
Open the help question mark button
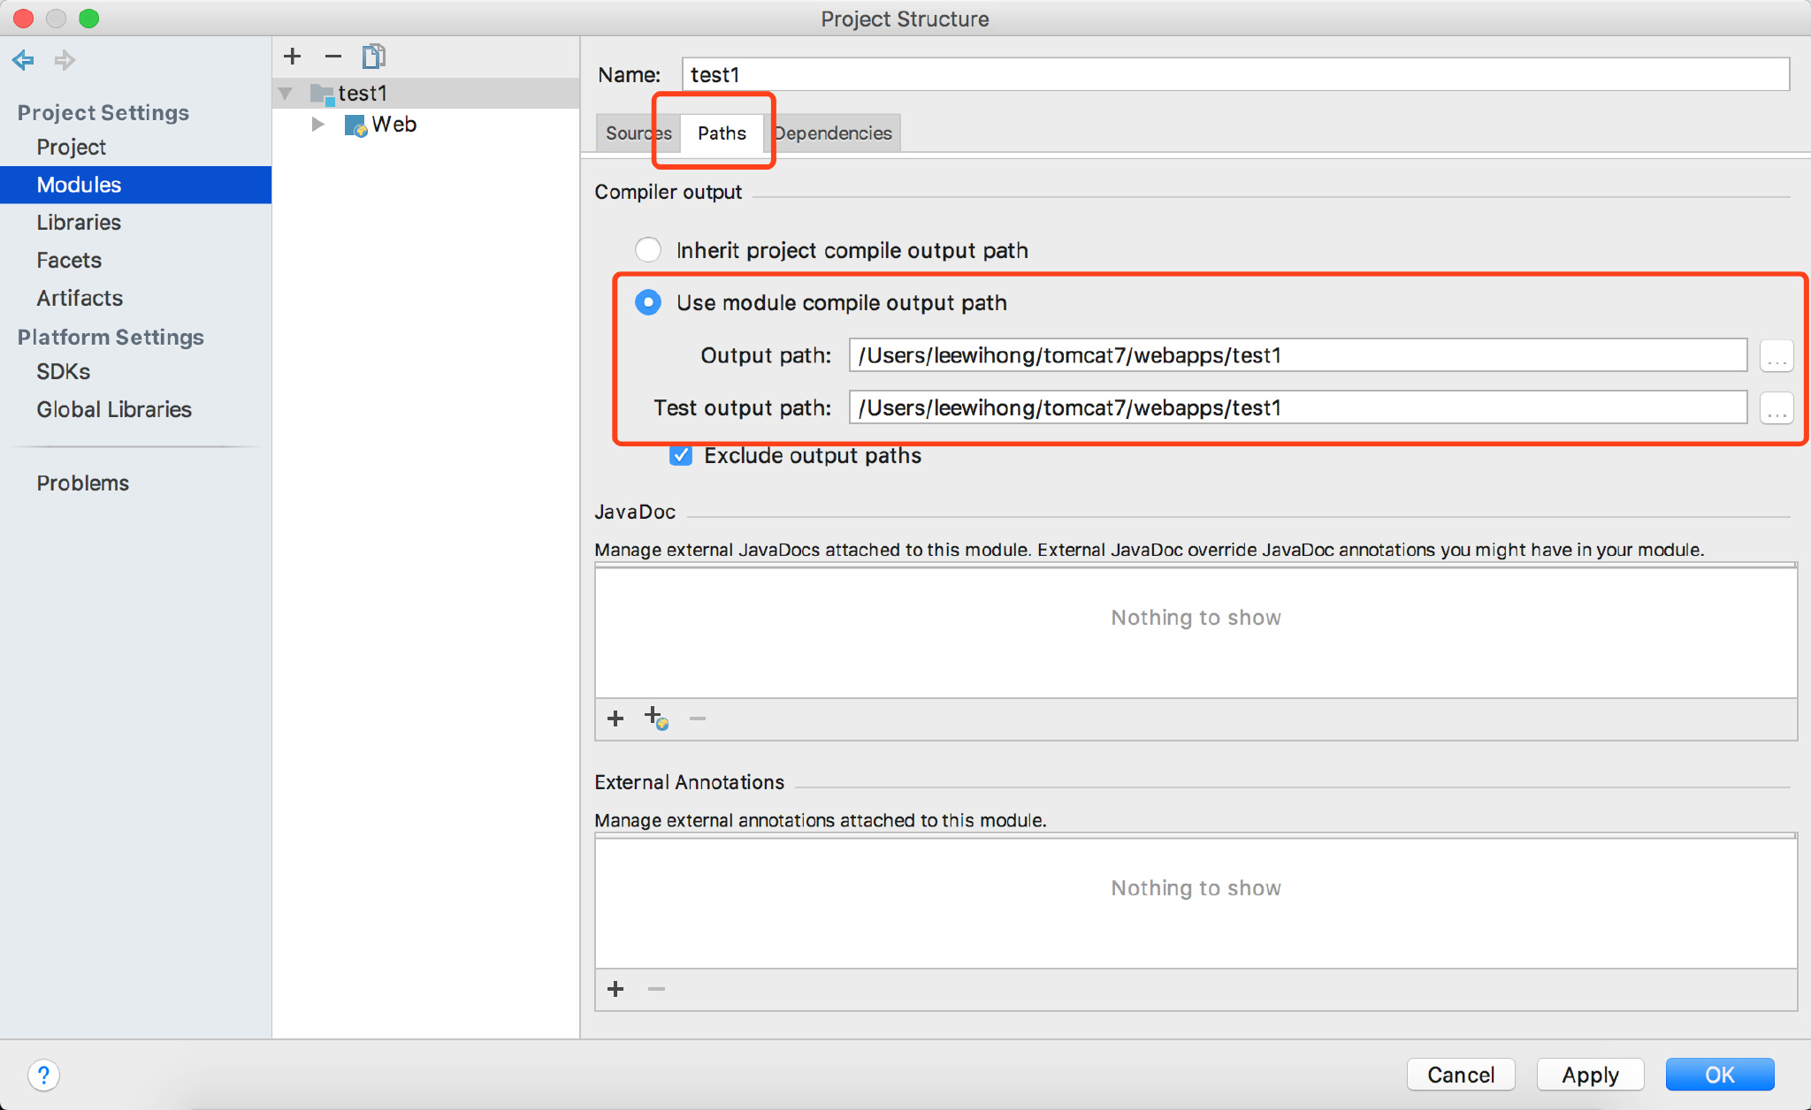[43, 1075]
